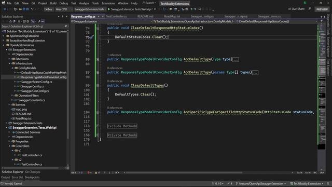Image resolution: width=332 pixels, height=187 pixels.
Task: Click the Live Share icon
Action: pyautogui.click(x=289, y=9)
